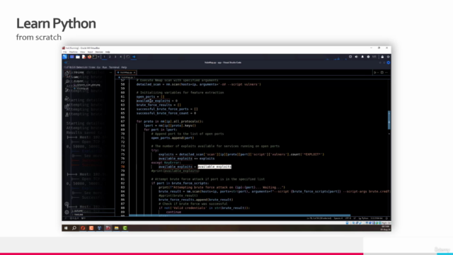Open the VS Code Terminal menu
Screen dimensions: 453x255
[114, 67]
